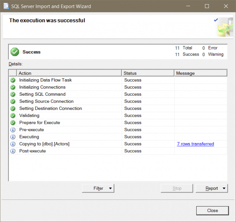Screen dimensions: 236x222
Task: Click the large green Success summary icon
Action: click(15, 52)
